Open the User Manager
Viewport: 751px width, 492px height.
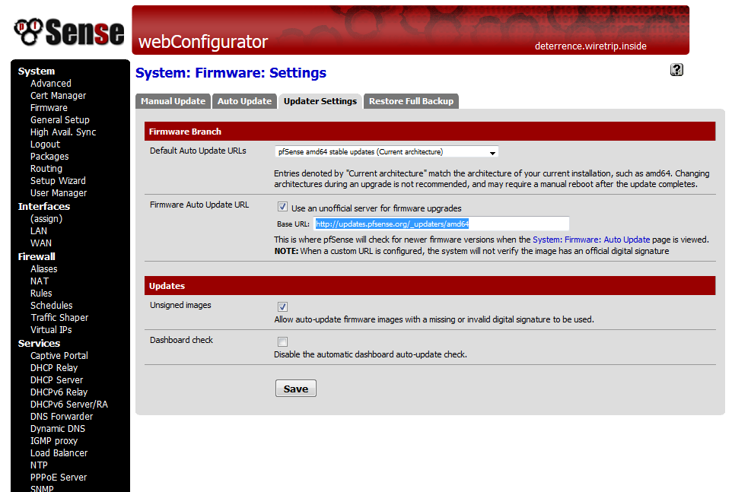point(59,193)
